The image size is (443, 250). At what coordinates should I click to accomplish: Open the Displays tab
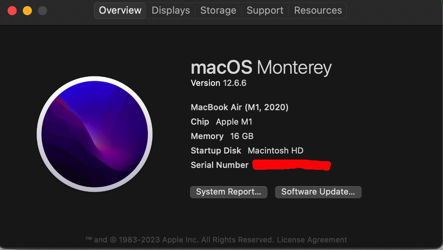click(171, 11)
